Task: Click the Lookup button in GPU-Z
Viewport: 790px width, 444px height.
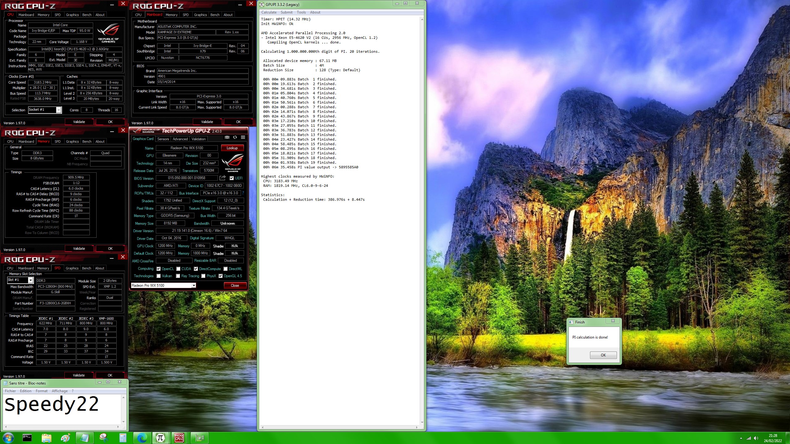Action: tap(232, 148)
